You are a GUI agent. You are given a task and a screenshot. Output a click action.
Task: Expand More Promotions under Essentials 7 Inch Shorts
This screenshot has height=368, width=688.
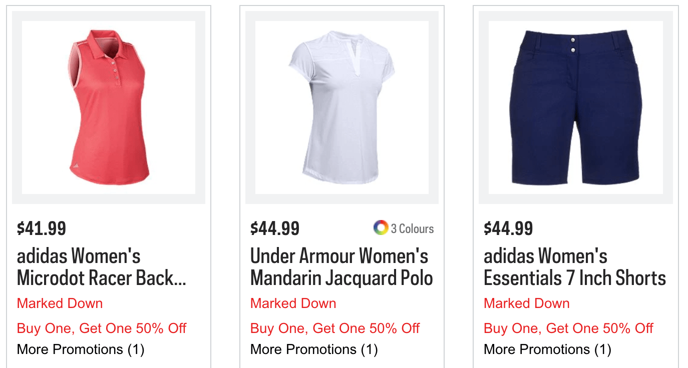pos(547,349)
